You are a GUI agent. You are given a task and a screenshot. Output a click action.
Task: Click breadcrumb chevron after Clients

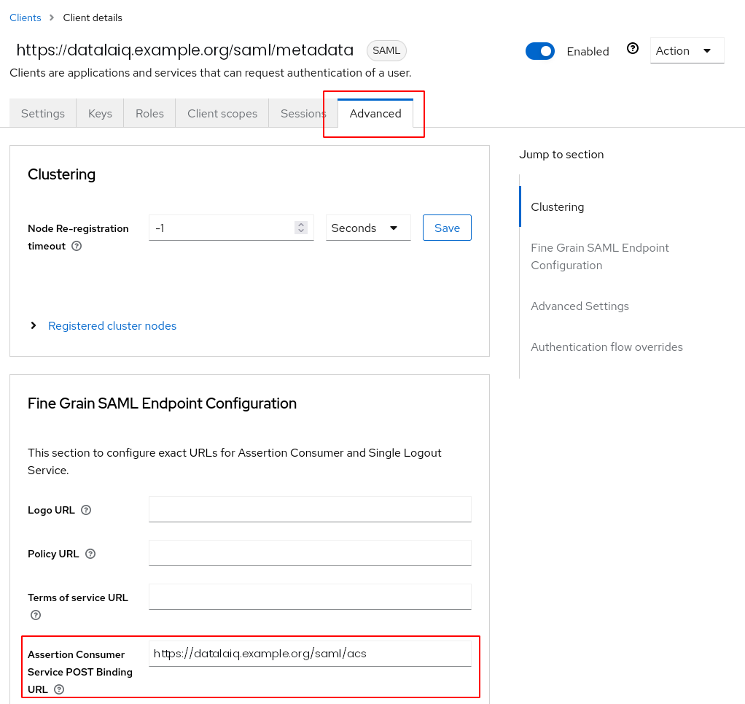[52, 18]
